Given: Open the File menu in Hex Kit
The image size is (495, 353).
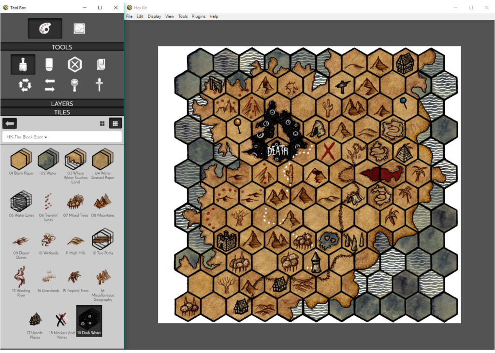Looking at the screenshot, I should click(129, 16).
